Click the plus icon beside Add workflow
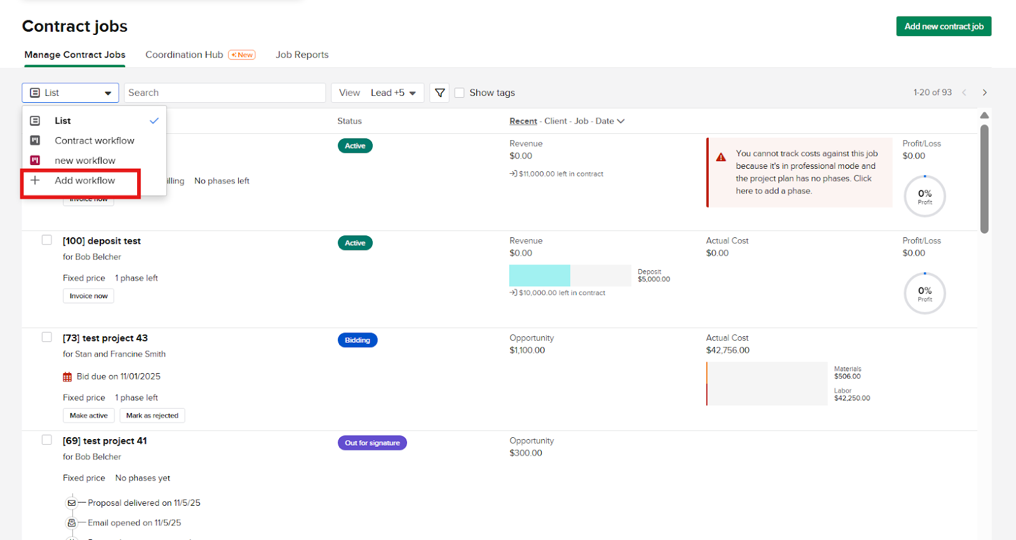This screenshot has width=1016, height=540. (x=36, y=181)
